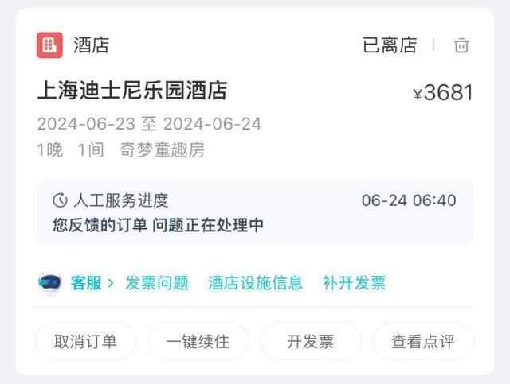Click the 查看点评 button

click(x=422, y=342)
